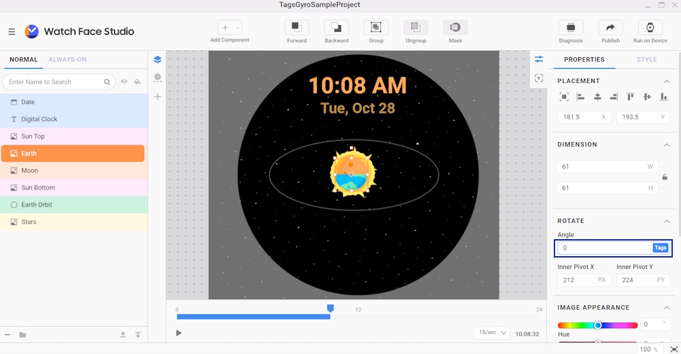Open the layers panel icon

click(x=158, y=60)
